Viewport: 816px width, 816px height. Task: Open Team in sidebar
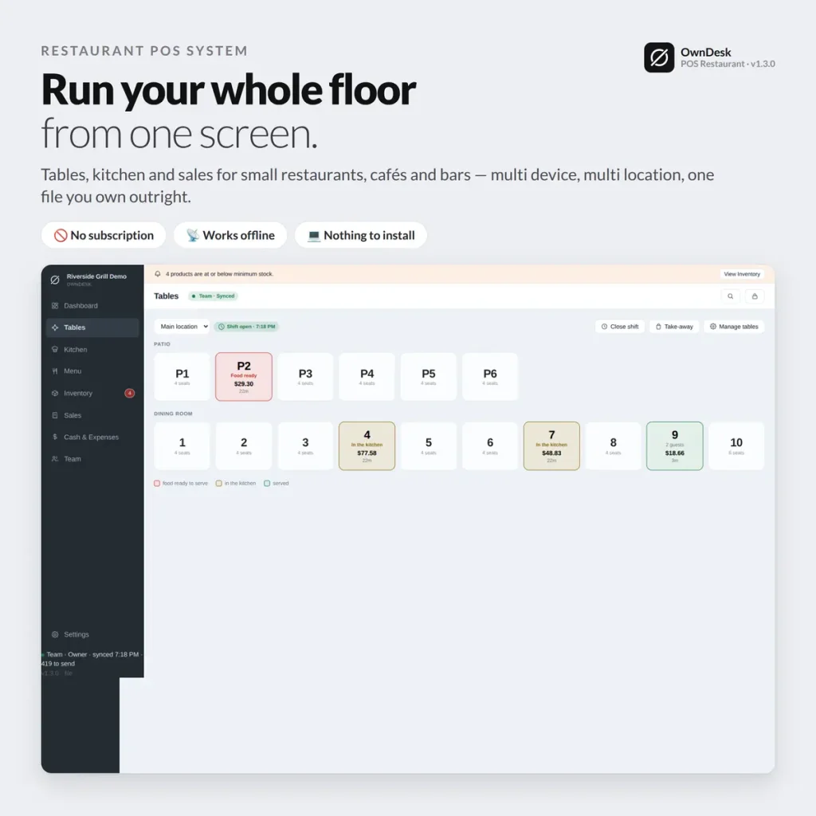(92, 459)
